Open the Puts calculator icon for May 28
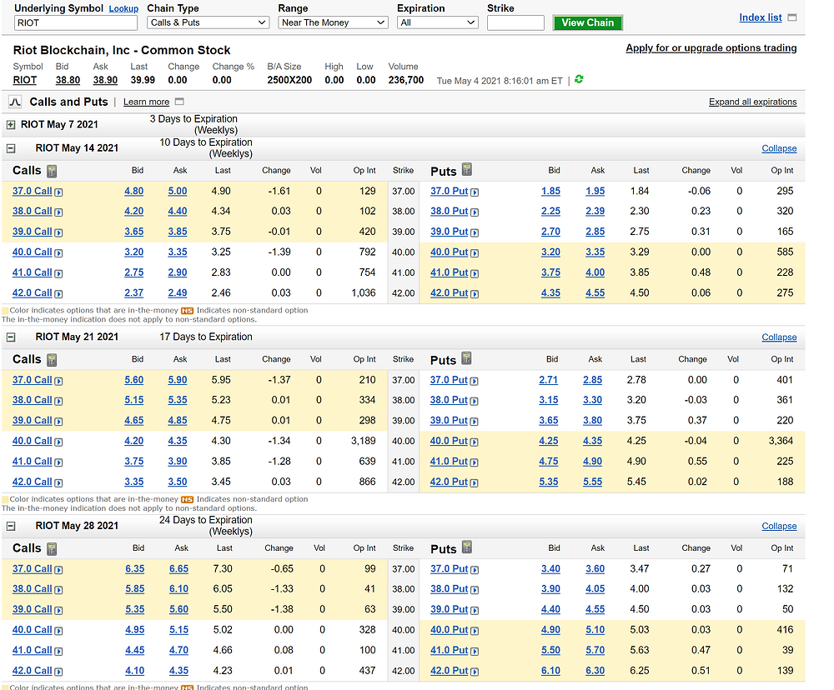This screenshot has width=834, height=690. tap(466, 547)
